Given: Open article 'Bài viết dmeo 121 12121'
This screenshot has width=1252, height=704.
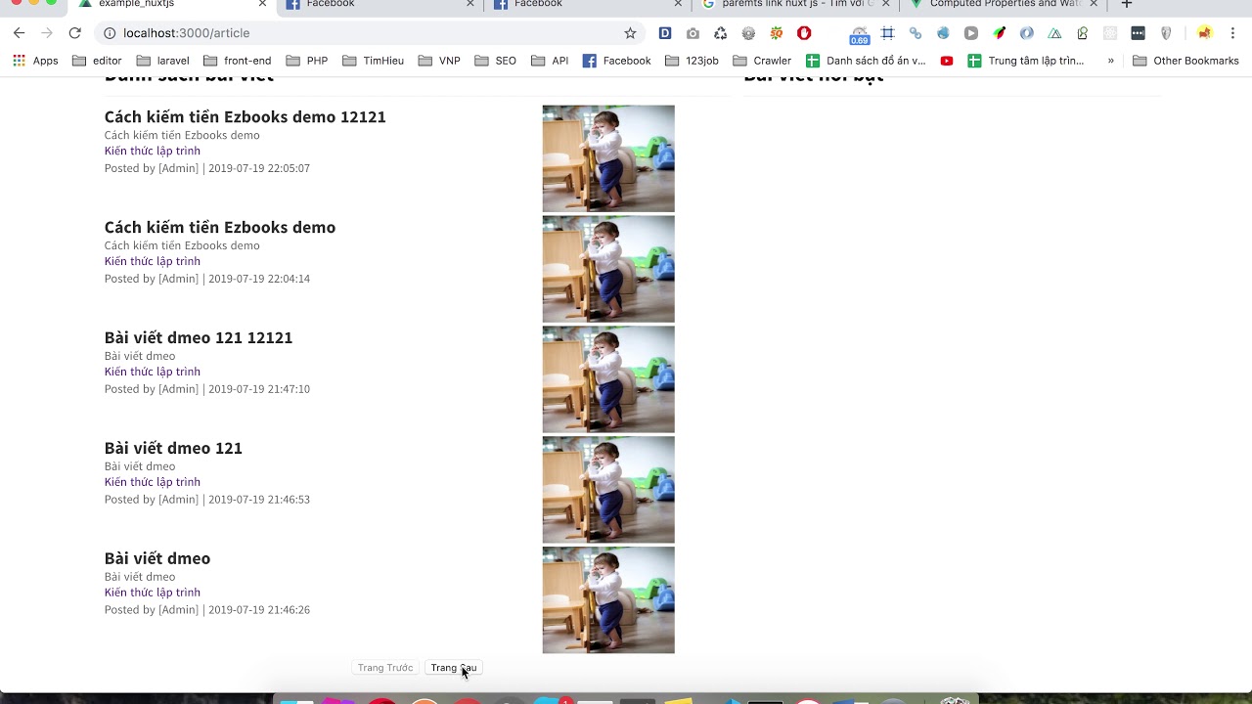Looking at the screenshot, I should coord(199,338).
